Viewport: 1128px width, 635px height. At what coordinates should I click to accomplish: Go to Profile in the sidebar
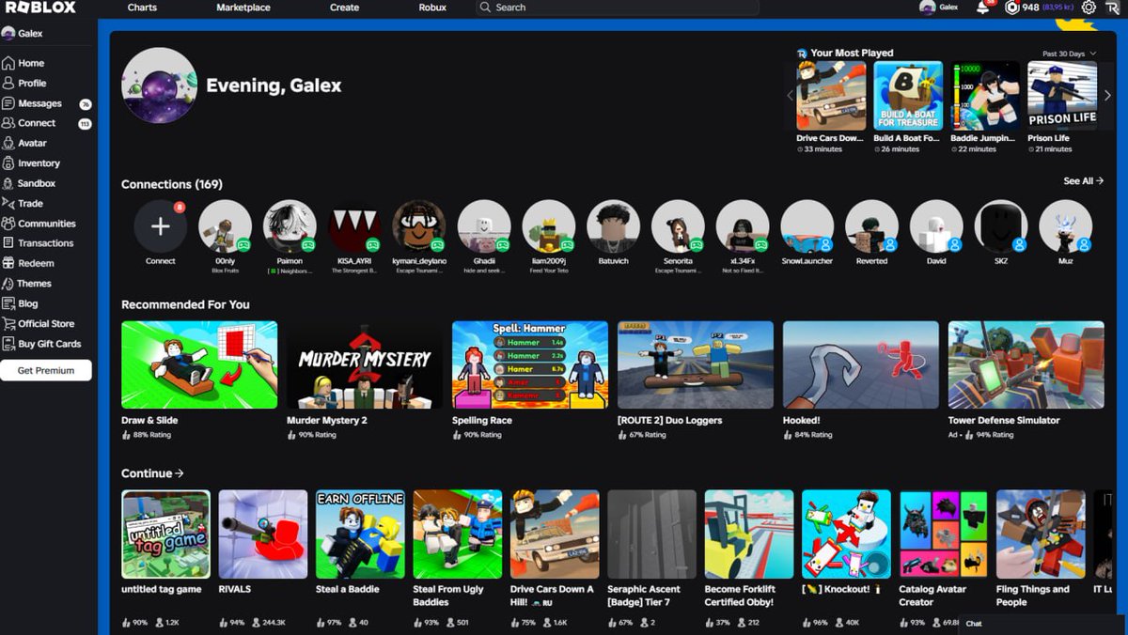(24, 83)
